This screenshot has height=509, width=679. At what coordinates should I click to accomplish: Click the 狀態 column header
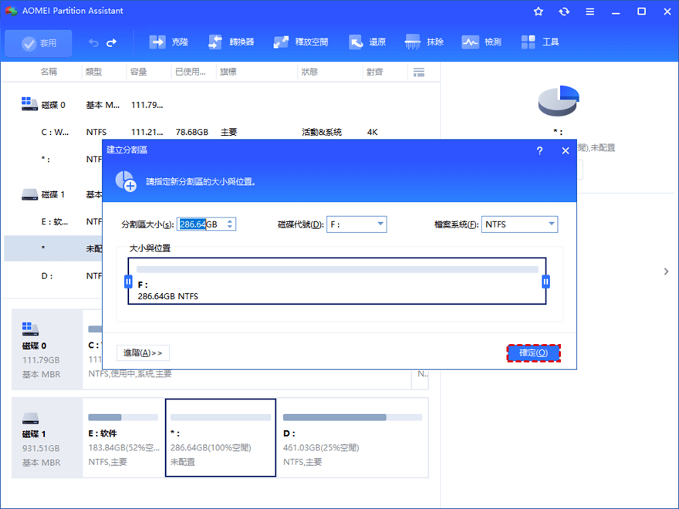(309, 72)
